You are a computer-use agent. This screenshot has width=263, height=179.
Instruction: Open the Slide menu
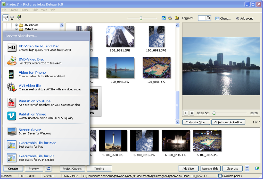35,10
